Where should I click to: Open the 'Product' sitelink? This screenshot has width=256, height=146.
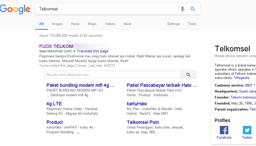(55, 122)
